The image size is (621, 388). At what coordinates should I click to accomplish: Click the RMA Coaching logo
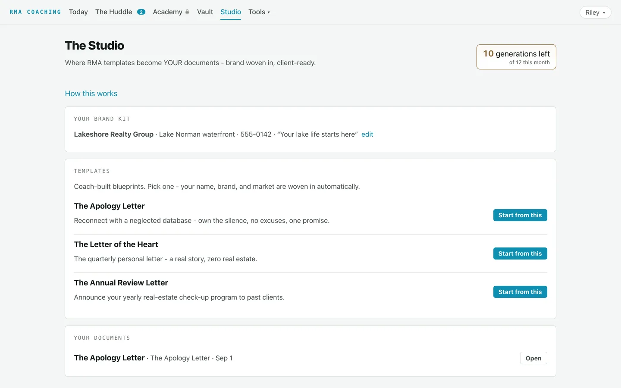pos(35,12)
